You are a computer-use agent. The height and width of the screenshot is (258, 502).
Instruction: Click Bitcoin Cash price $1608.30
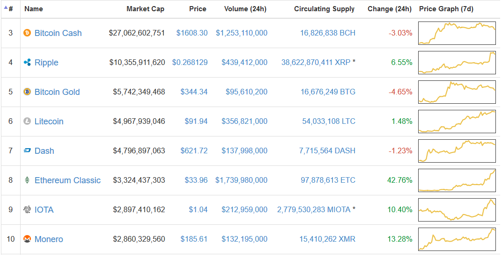192,33
